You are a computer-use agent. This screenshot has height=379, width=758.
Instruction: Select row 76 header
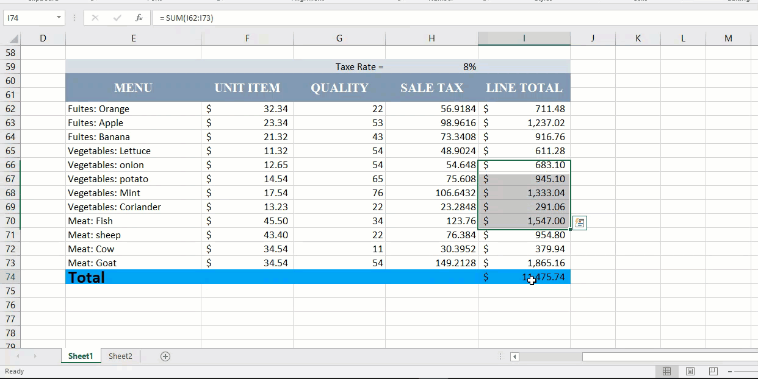[10, 305]
